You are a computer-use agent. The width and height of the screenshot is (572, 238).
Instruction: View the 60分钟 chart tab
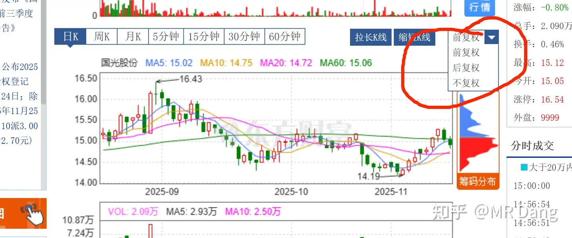tap(284, 37)
